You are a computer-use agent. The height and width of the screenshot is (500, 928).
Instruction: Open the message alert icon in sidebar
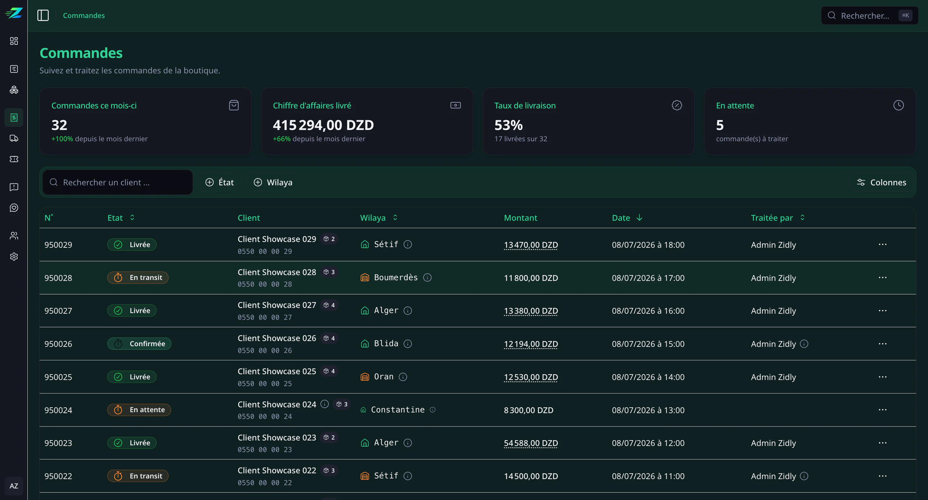pyautogui.click(x=14, y=187)
